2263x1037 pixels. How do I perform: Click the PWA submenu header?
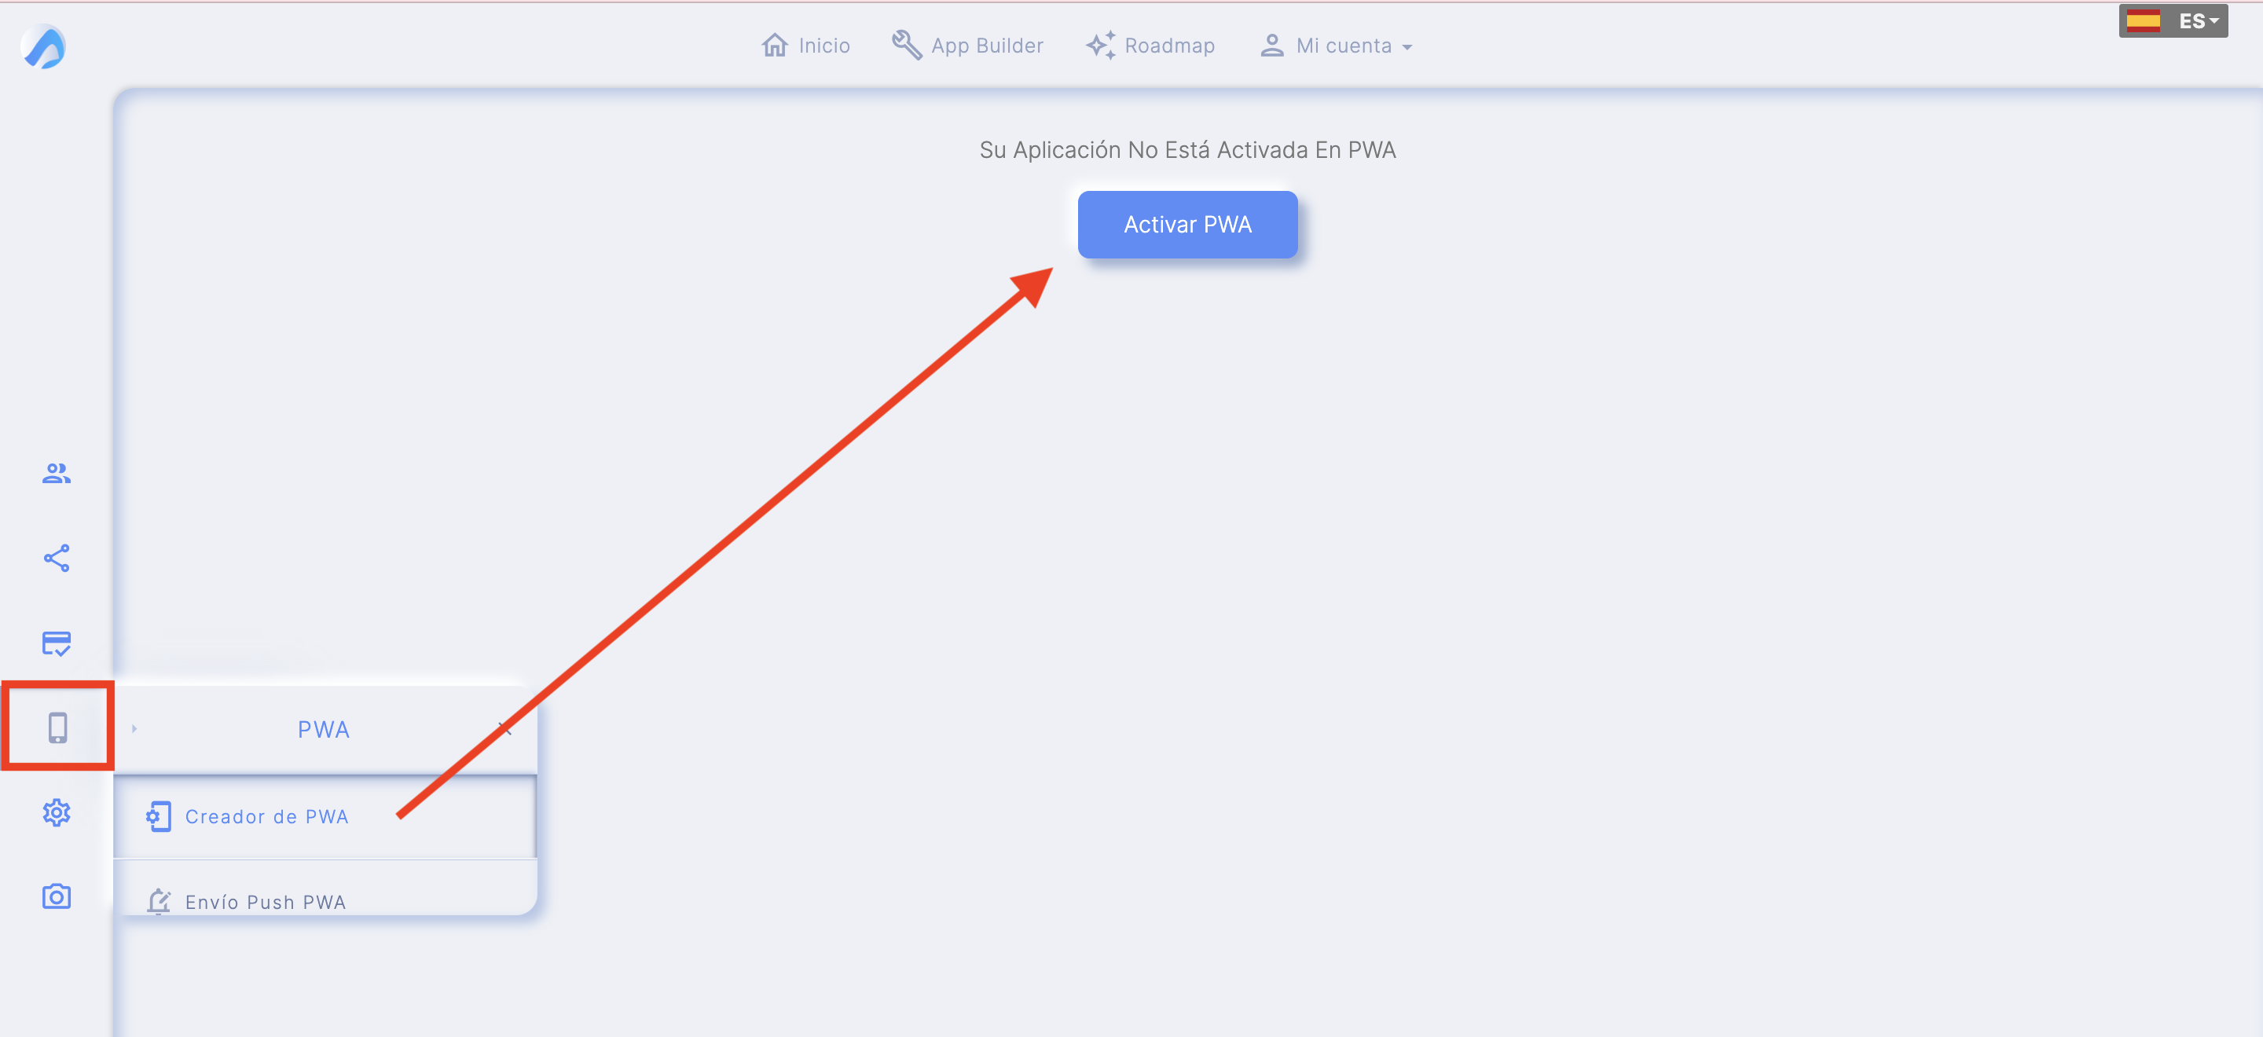point(323,730)
